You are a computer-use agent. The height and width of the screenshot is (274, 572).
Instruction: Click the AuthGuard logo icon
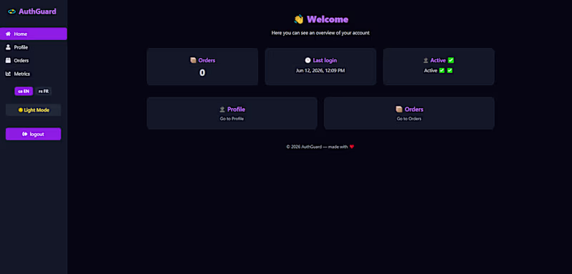coord(11,11)
